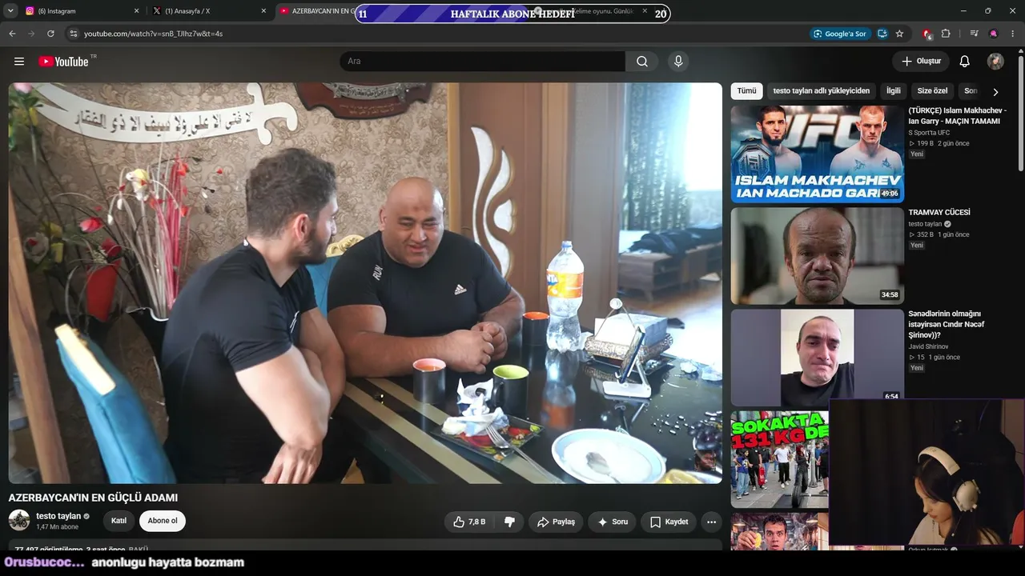1025x576 pixels.
Task: Click the address bar URL
Action: [153, 34]
